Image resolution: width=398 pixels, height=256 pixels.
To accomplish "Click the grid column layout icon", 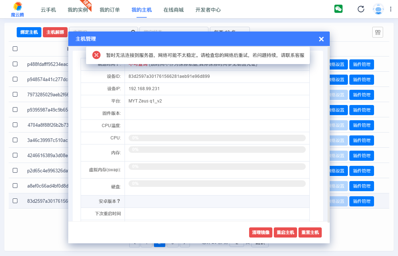I will click(378, 33).
